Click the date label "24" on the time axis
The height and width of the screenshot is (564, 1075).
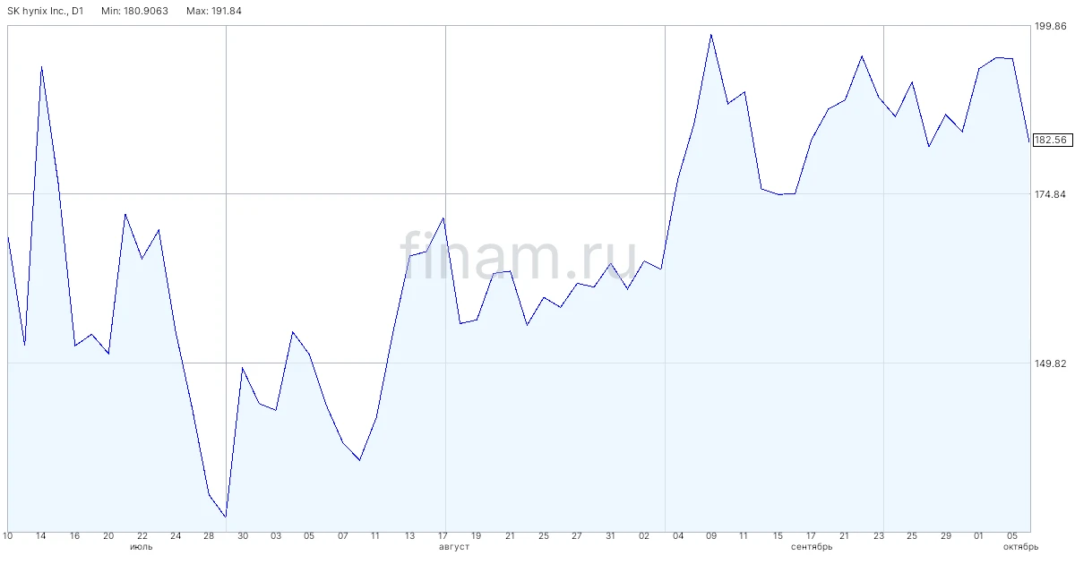(x=176, y=536)
